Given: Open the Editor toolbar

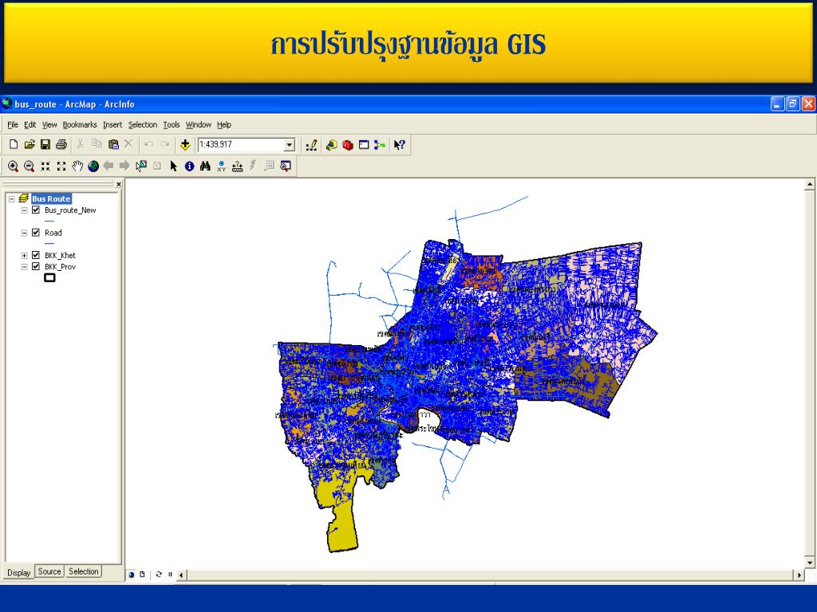Looking at the screenshot, I should [x=312, y=145].
